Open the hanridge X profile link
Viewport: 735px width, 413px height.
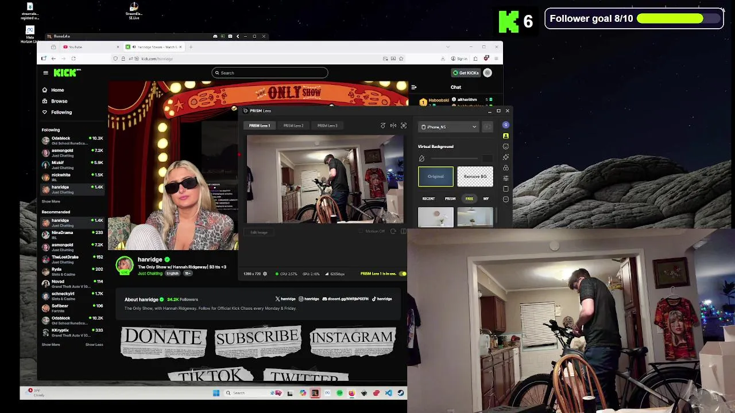pos(285,299)
